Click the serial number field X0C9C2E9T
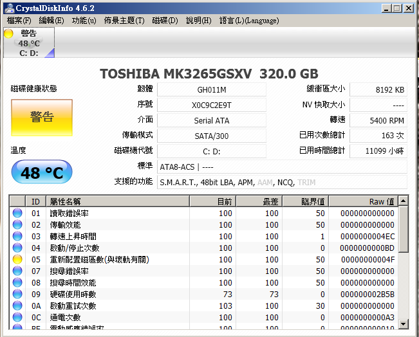Image resolution: width=419 pixels, height=337 pixels. 212,105
